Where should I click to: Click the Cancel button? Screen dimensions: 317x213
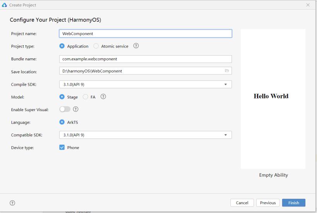click(242, 203)
